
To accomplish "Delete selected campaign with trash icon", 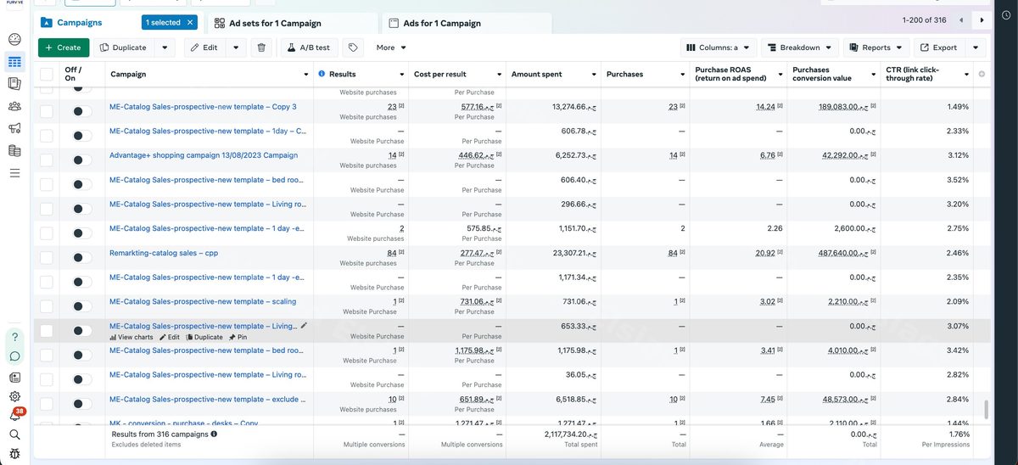I will (x=261, y=48).
